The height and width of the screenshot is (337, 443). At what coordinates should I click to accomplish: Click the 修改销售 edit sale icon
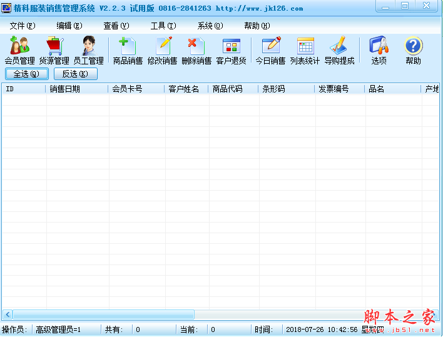163,50
